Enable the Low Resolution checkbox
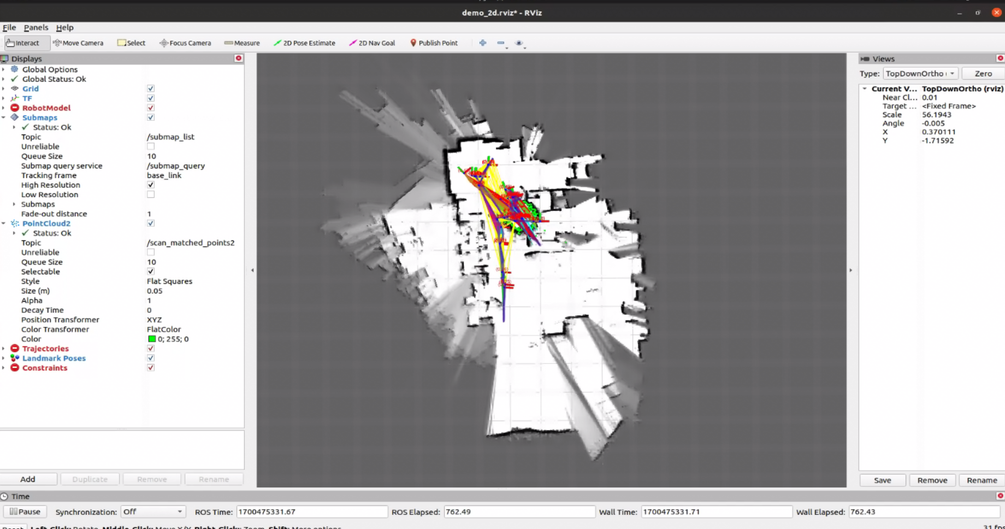Image resolution: width=1005 pixels, height=529 pixels. 151,195
